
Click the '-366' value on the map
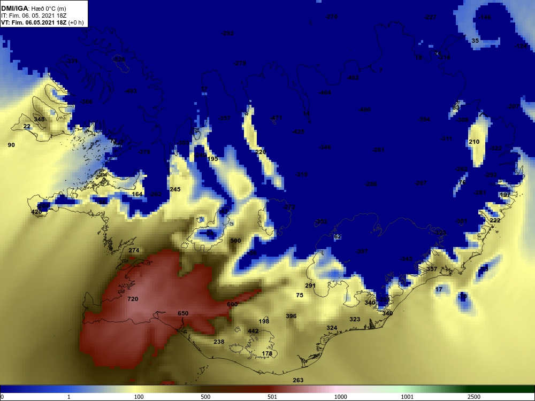[86, 102]
